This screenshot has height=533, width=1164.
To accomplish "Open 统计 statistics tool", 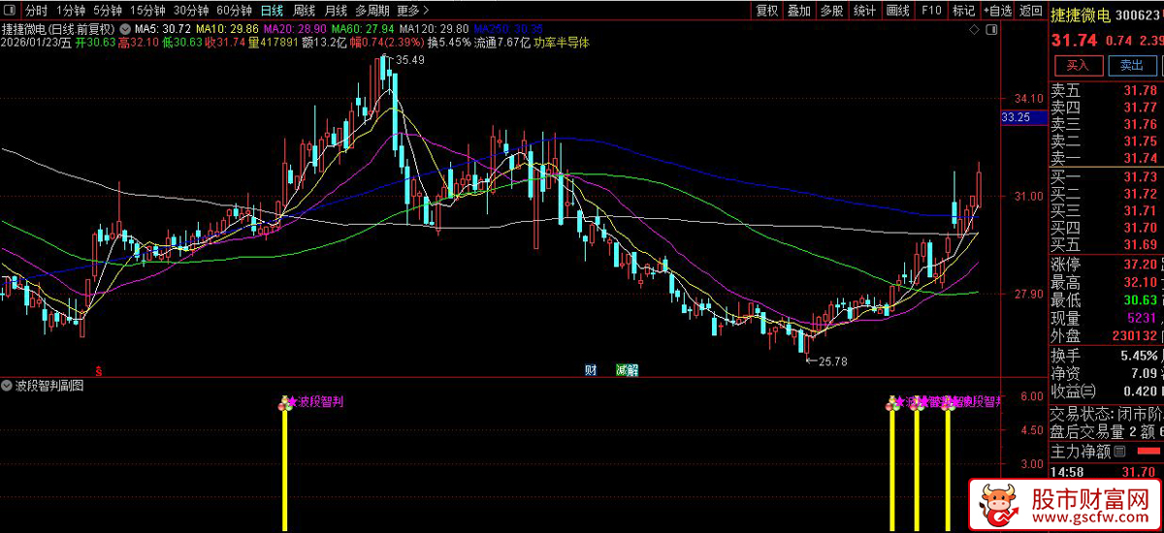I will click(x=864, y=11).
